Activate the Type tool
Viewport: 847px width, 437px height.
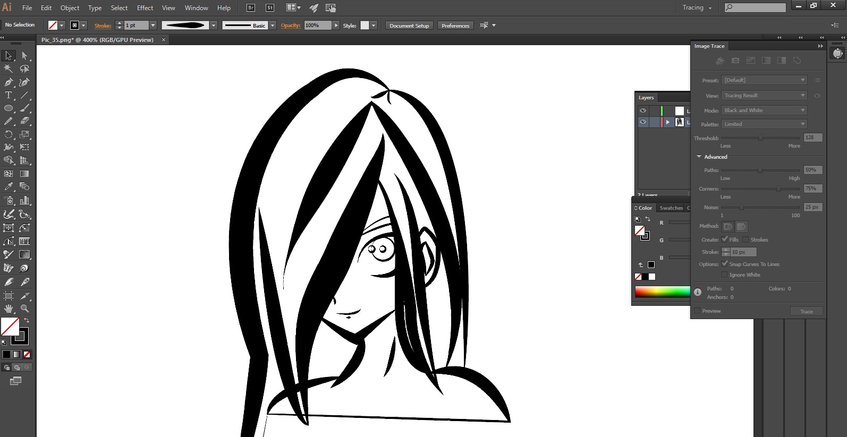[9, 96]
